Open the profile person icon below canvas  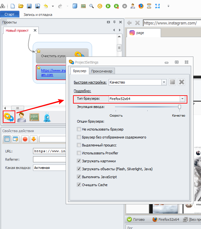pyautogui.click(x=22, y=117)
